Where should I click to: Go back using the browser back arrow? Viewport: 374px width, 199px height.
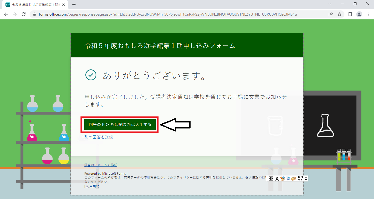6,14
